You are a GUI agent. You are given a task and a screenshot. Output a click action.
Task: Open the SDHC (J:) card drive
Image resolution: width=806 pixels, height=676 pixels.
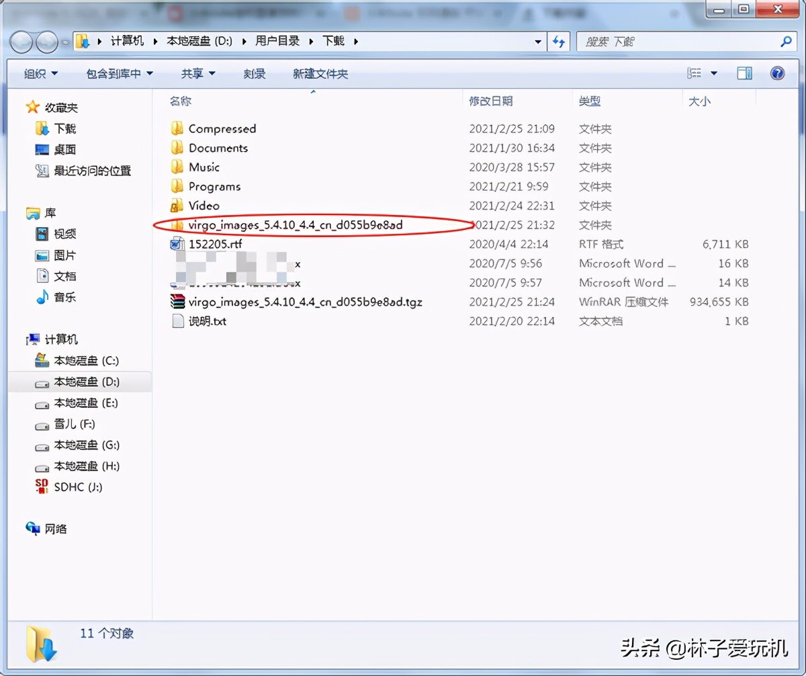pos(78,487)
